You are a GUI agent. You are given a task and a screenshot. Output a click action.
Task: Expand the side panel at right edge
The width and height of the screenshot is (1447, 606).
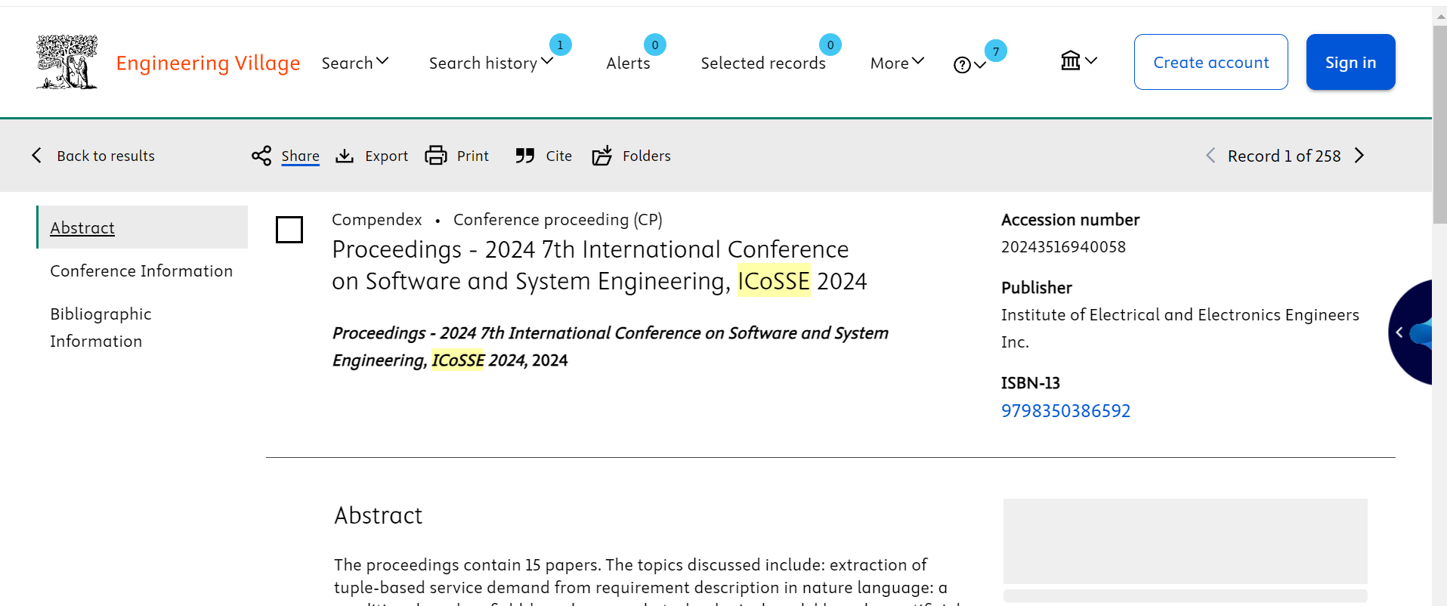1411,332
